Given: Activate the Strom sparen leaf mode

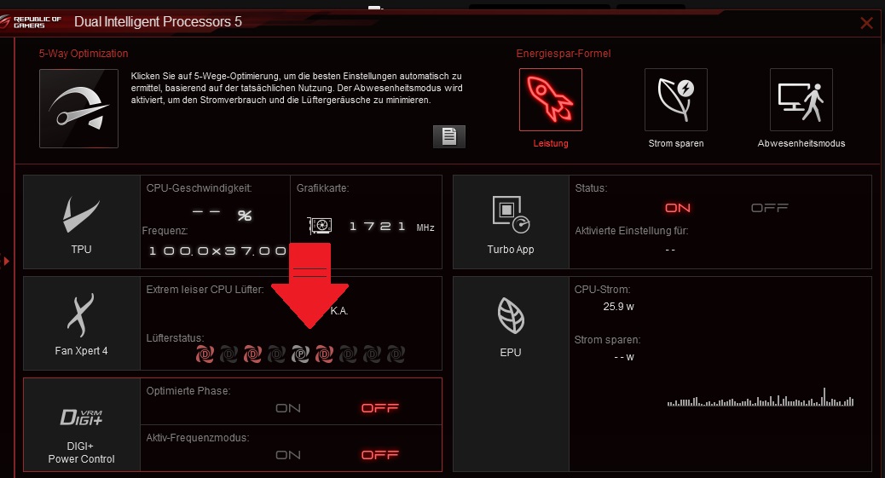Looking at the screenshot, I should pos(675,100).
